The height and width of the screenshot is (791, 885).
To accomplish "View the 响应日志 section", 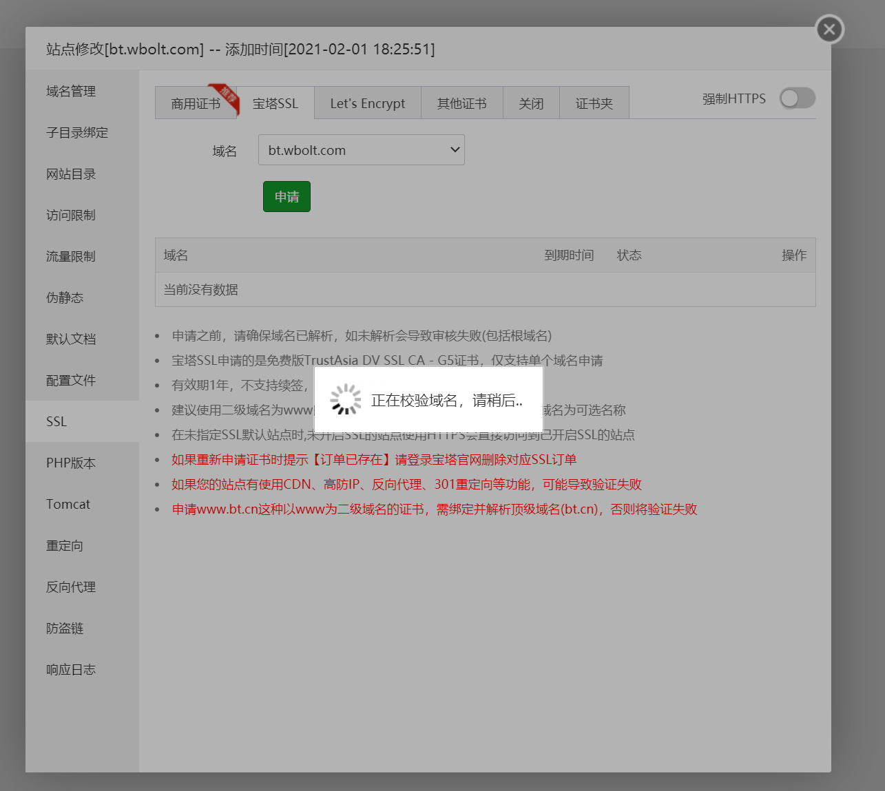I will point(71,669).
